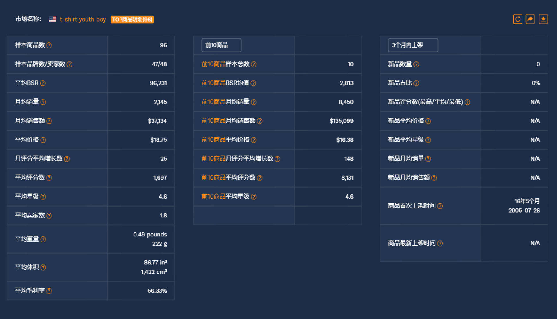Click the refresh icon at top right
This screenshot has width=557, height=319.
point(517,19)
